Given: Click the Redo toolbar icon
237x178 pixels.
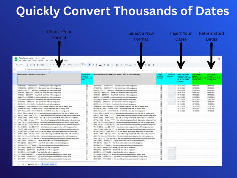Looking at the screenshot, I should click(31, 65).
